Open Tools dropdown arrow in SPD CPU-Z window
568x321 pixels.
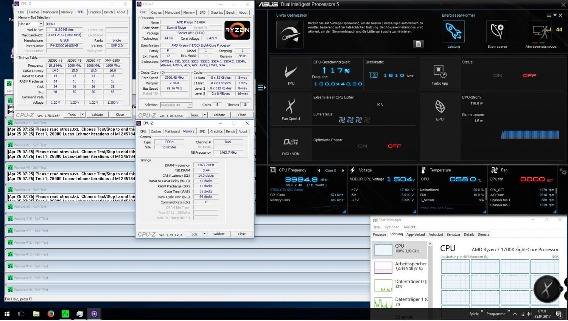click(x=82, y=114)
